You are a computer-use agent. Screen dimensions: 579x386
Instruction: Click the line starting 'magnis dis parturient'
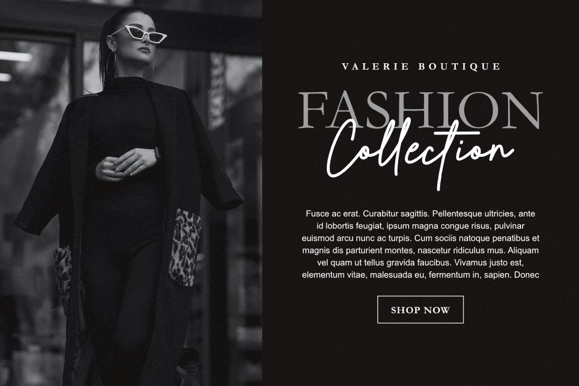420,250
